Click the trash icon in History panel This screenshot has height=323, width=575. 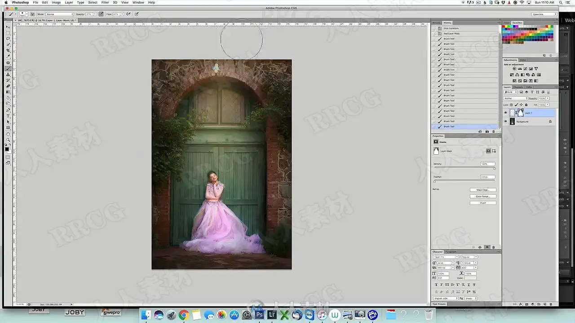click(494, 131)
